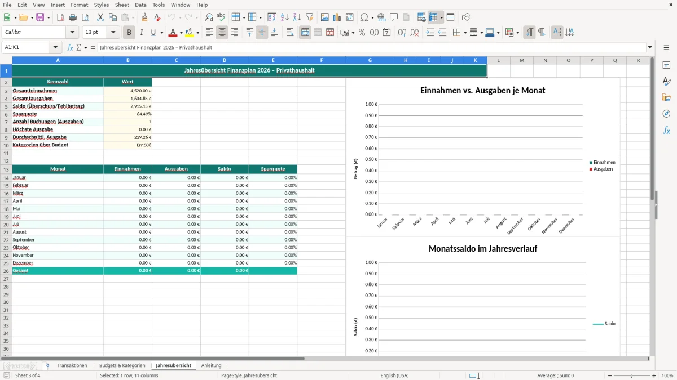
Task: Remove a decimal place
Action: click(415, 33)
